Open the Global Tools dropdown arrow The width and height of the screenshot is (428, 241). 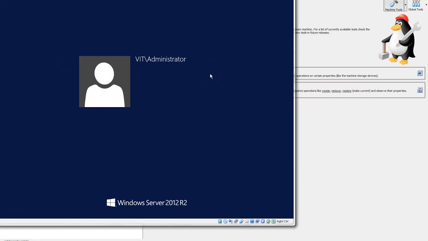point(426,5)
